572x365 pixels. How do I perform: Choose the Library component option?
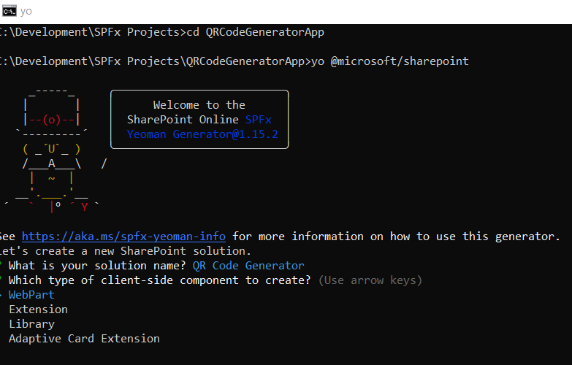click(x=31, y=324)
